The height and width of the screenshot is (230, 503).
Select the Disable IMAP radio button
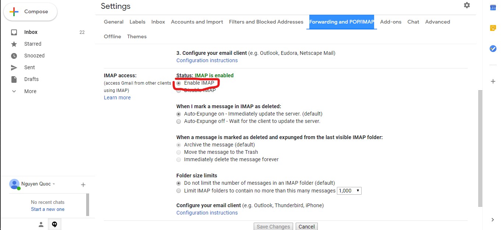[x=179, y=90]
